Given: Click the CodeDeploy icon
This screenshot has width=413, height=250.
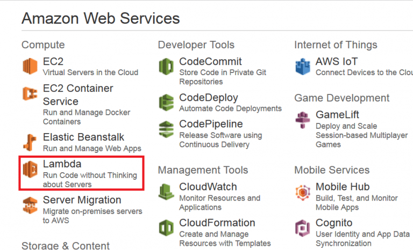Looking at the screenshot, I should click(167, 102).
